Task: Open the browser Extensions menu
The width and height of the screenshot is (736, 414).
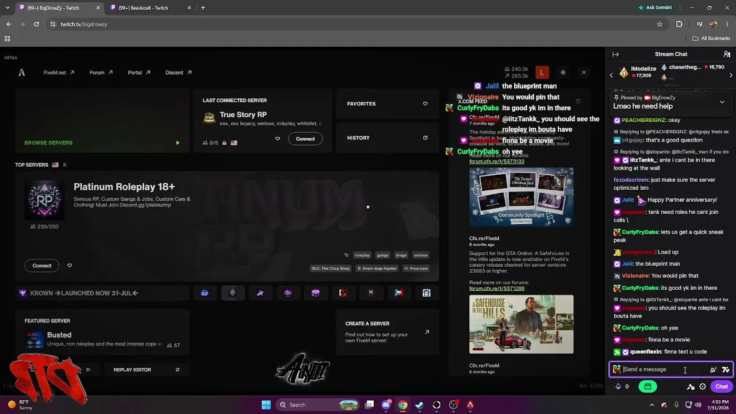Action: [x=679, y=24]
